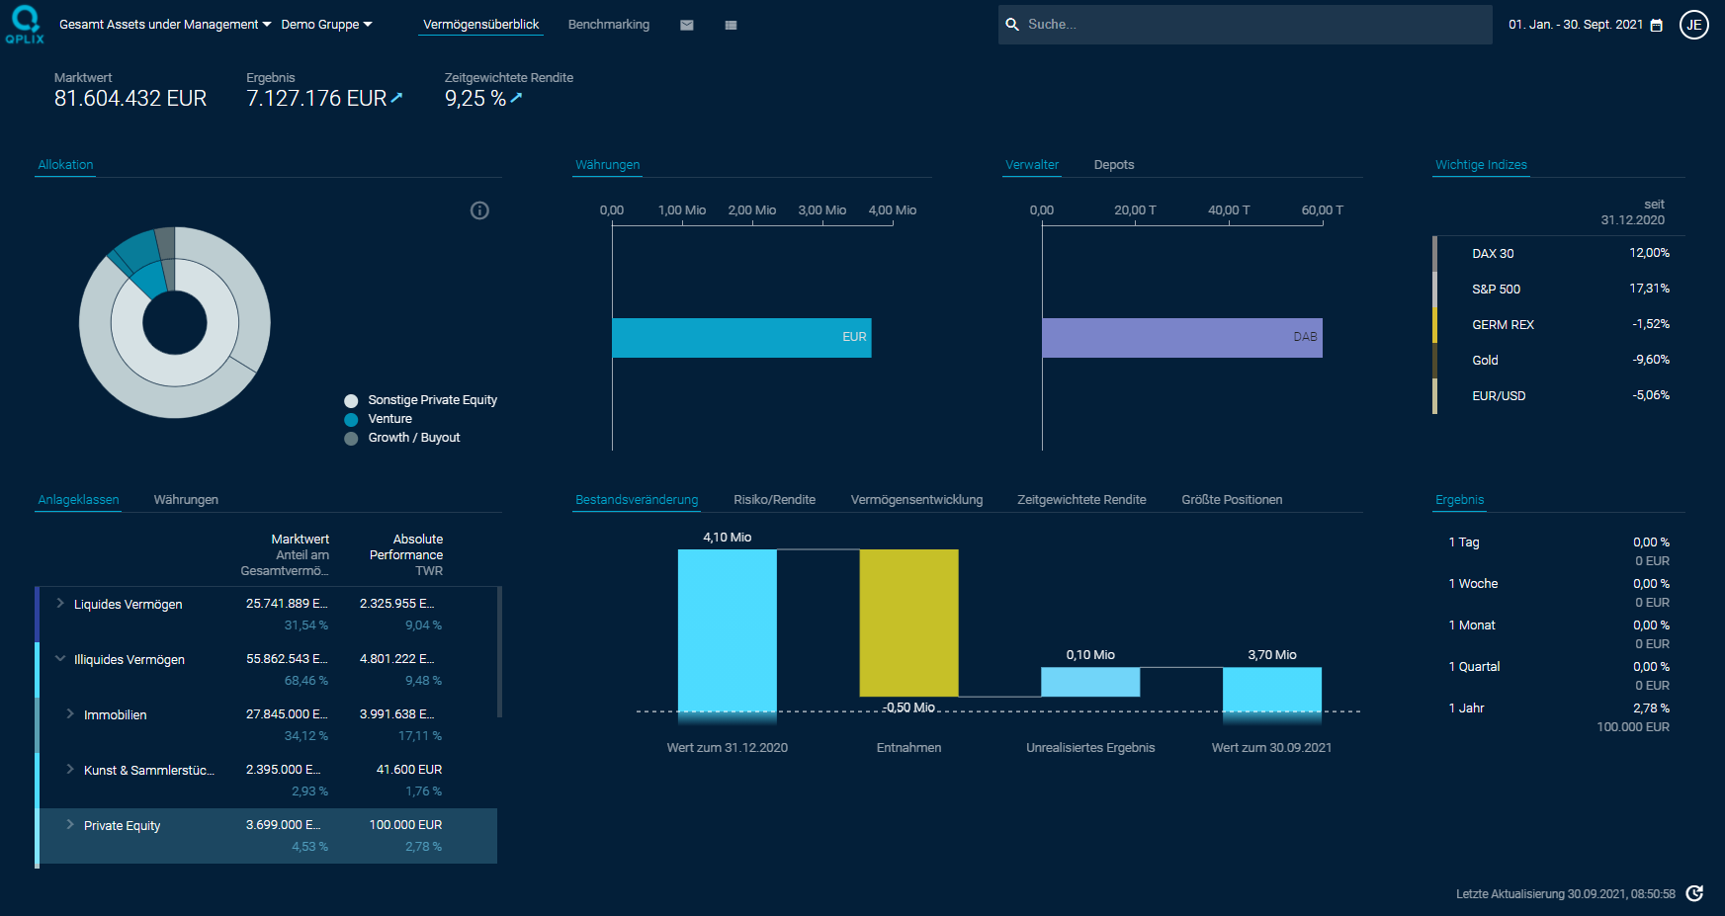Click the 1 Jahr result row
The height and width of the screenshot is (916, 1725).
pos(1559,717)
